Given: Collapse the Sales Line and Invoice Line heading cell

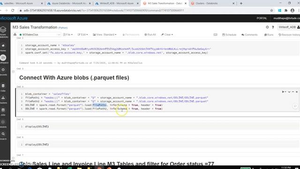Looking at the screenshot, I should [13, 158].
